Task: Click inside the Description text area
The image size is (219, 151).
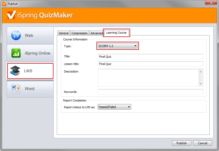Action: point(148,78)
